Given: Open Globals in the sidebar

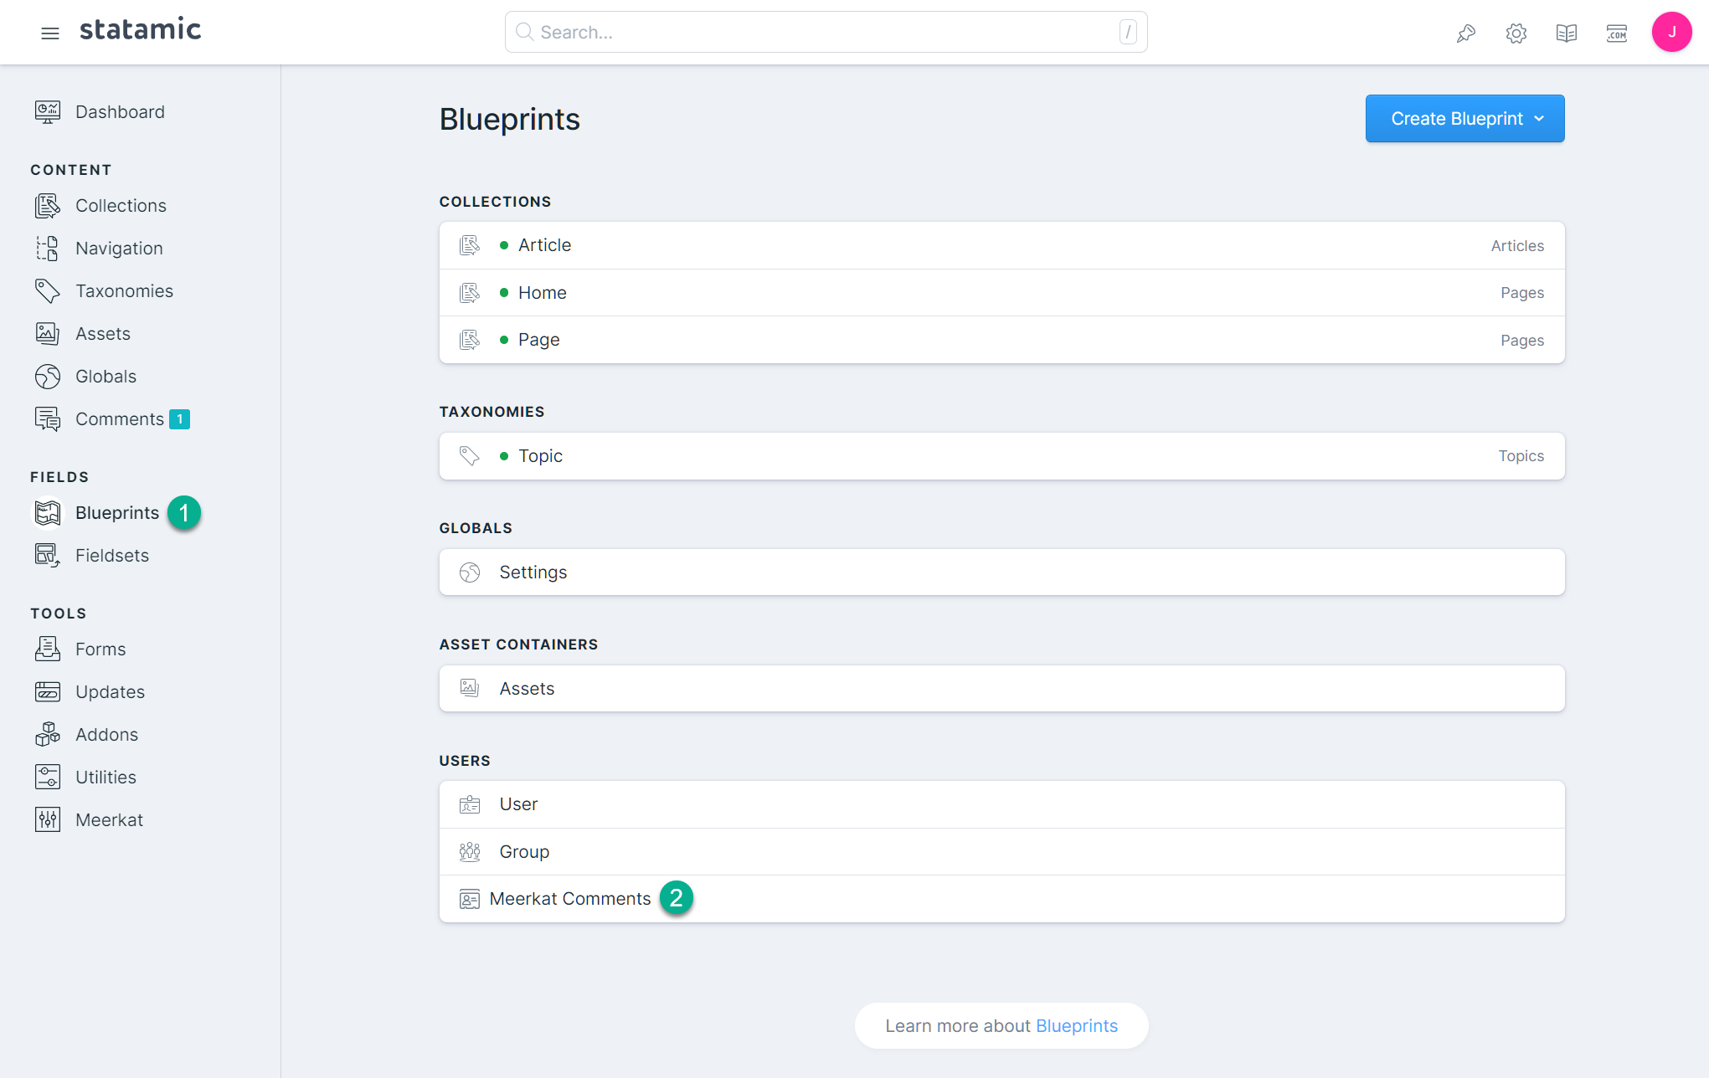Looking at the screenshot, I should point(106,377).
